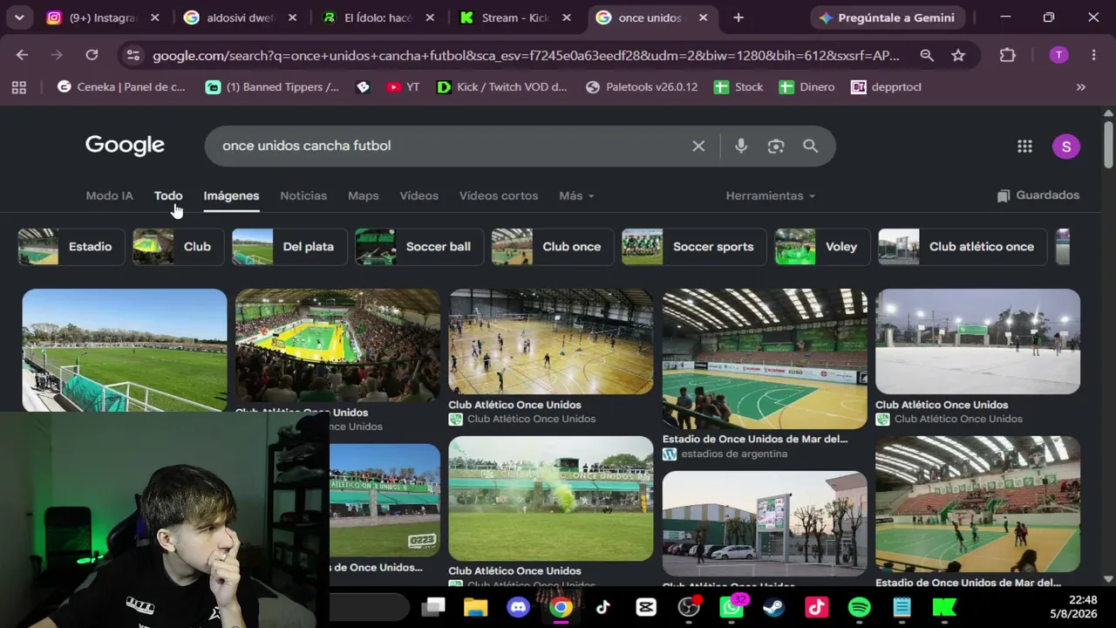Open OBS Studio from the taskbar
1116x628 pixels.
689,606
